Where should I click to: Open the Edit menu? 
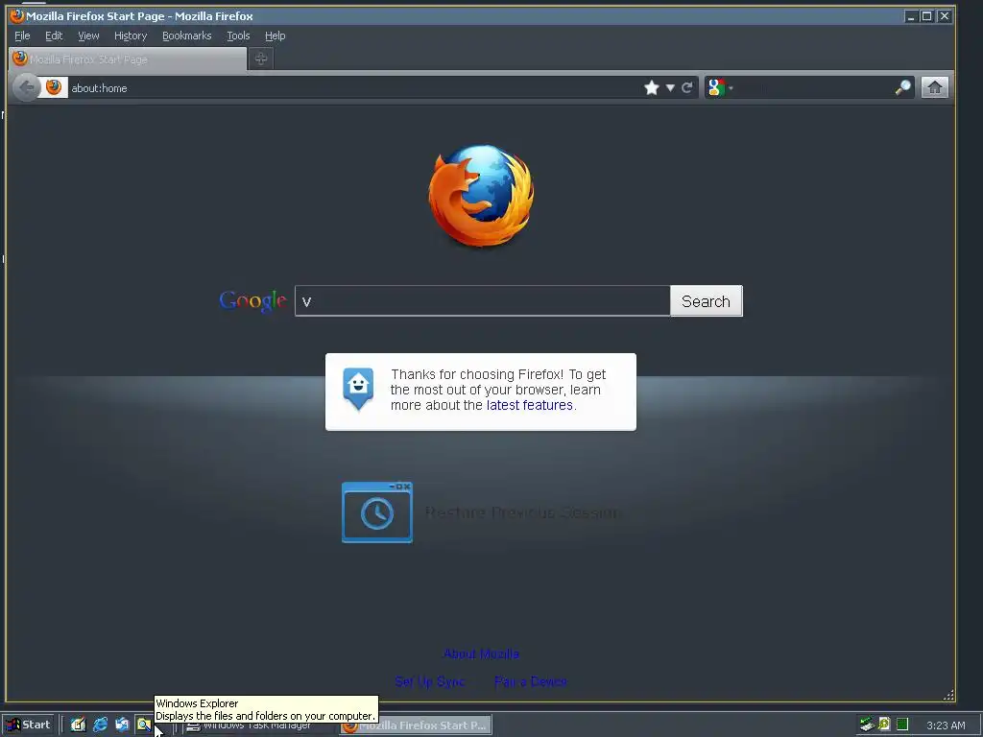54,36
